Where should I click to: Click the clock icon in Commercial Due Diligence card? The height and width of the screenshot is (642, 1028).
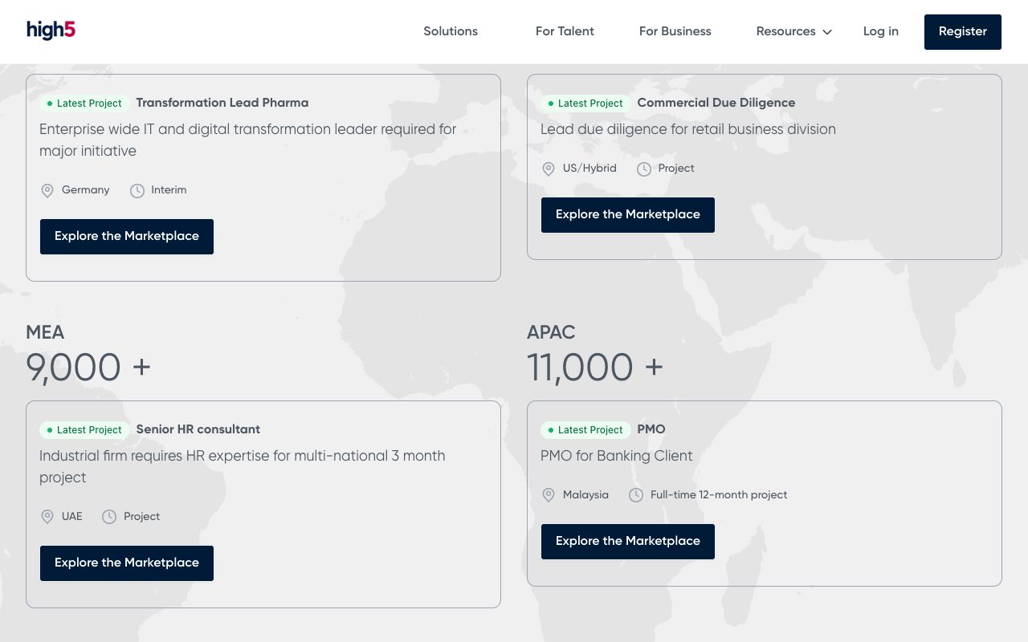[644, 169]
